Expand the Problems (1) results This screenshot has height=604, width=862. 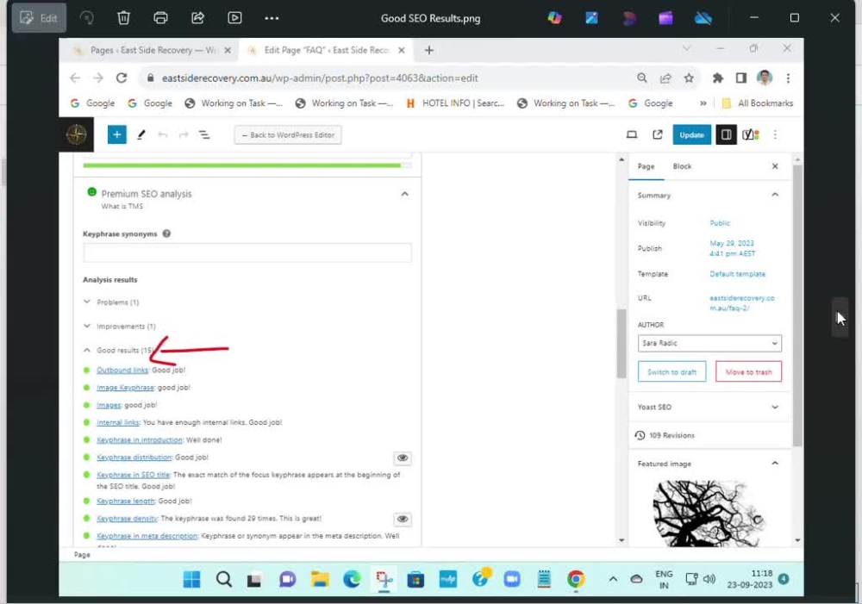click(x=111, y=302)
